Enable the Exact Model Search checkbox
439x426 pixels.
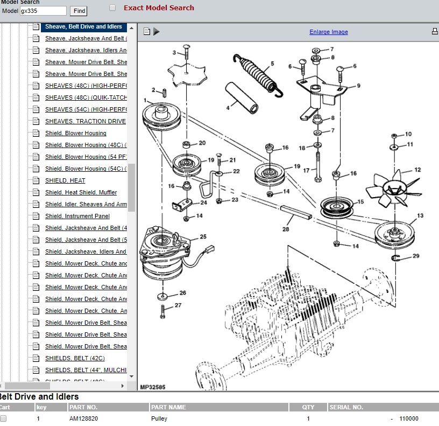pyautogui.click(x=112, y=8)
